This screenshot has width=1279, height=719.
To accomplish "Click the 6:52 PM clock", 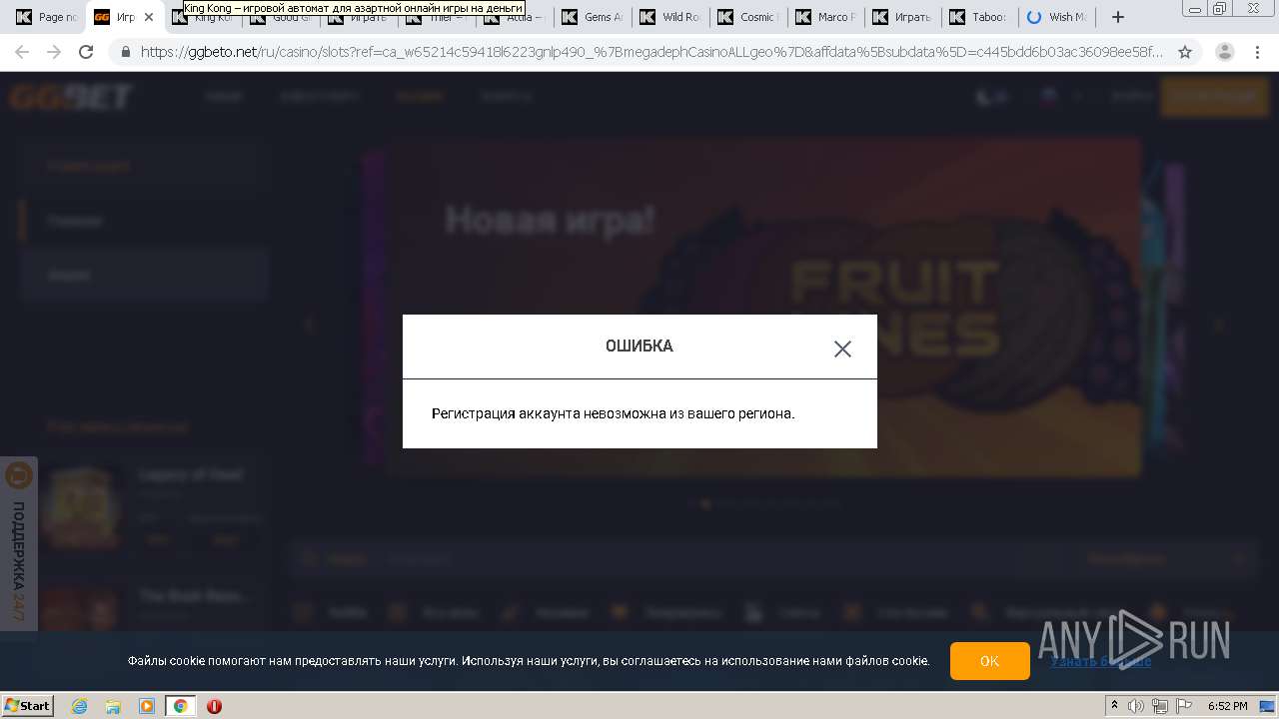I will pos(1227,706).
